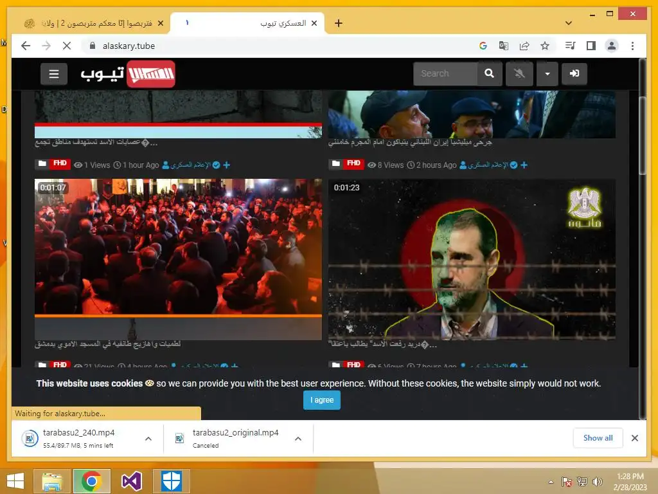Screen dimensions: 658x494
Task: Bookmark page with star icon
Action: point(545,46)
